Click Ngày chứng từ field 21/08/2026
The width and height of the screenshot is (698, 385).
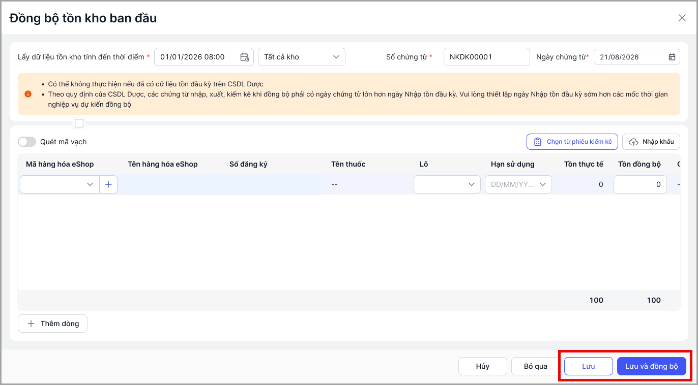tap(637, 57)
